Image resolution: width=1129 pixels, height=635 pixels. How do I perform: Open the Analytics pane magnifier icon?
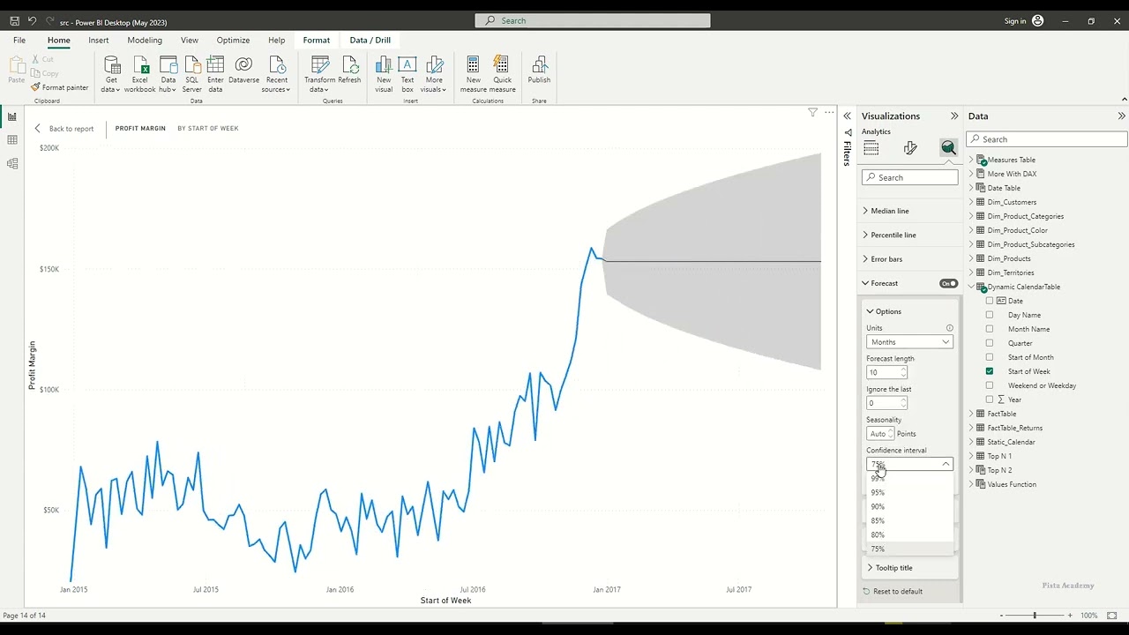point(948,148)
